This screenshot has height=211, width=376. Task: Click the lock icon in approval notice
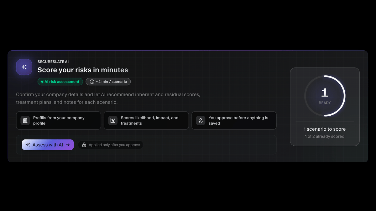84,145
